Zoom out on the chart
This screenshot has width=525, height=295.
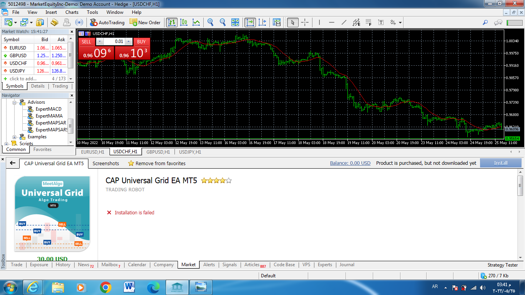point(223,22)
